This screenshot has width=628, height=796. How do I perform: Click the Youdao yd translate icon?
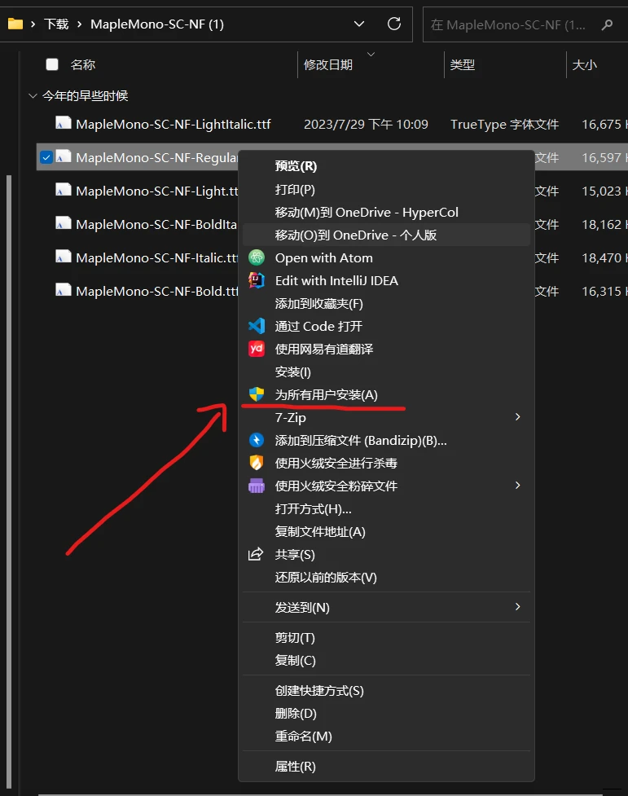click(x=257, y=349)
